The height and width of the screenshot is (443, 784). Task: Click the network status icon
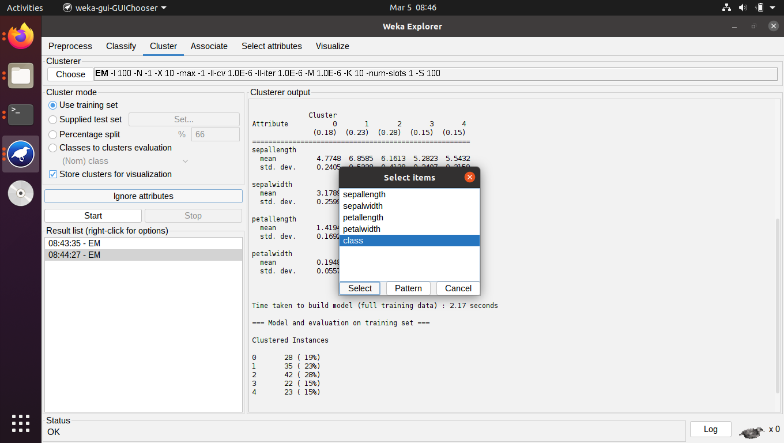pyautogui.click(x=726, y=7)
